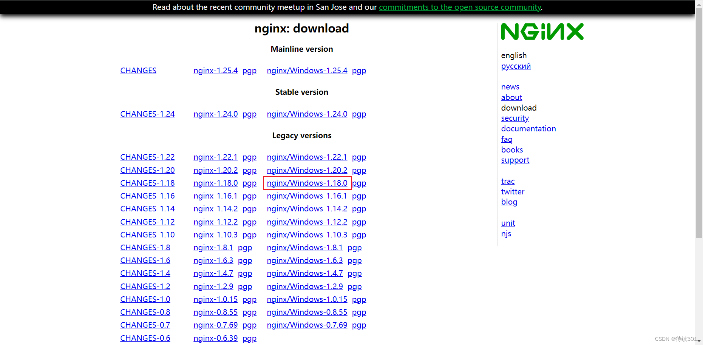Open pgp signature for nginx/Windows-1.2.9
This screenshot has width=703, height=345.
tap(355, 287)
